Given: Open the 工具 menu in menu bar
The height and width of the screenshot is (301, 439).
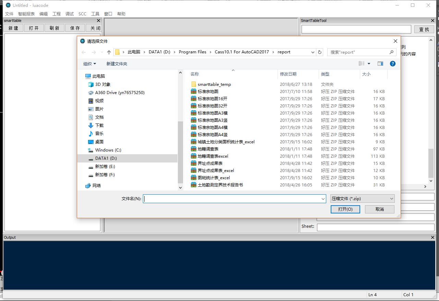Looking at the screenshot, I should coord(95,14).
